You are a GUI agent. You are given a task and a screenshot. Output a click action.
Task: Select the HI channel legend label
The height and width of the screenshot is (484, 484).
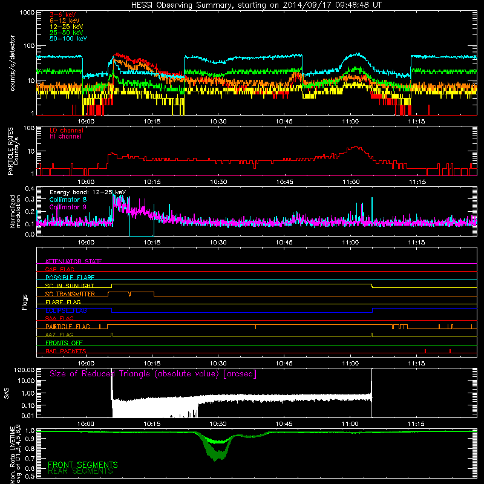65,137
